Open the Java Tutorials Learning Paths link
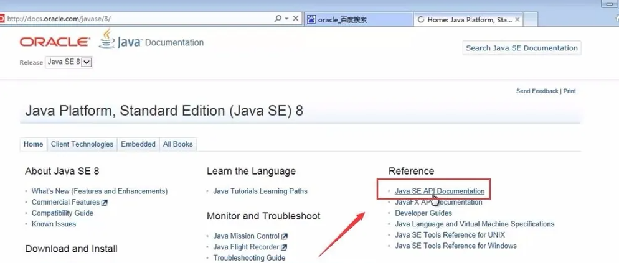619x263 pixels. point(260,191)
